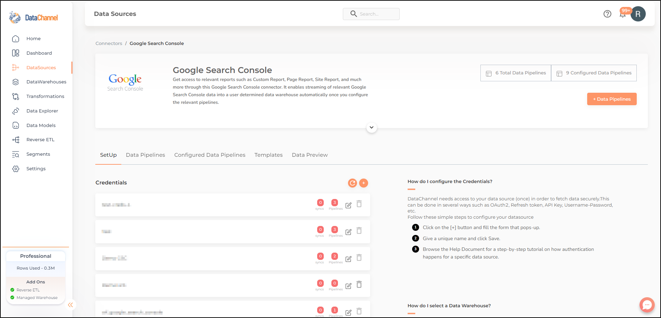Click the Managed Warehouse add-on
Image resolution: width=661 pixels, height=318 pixels.
(x=34, y=298)
